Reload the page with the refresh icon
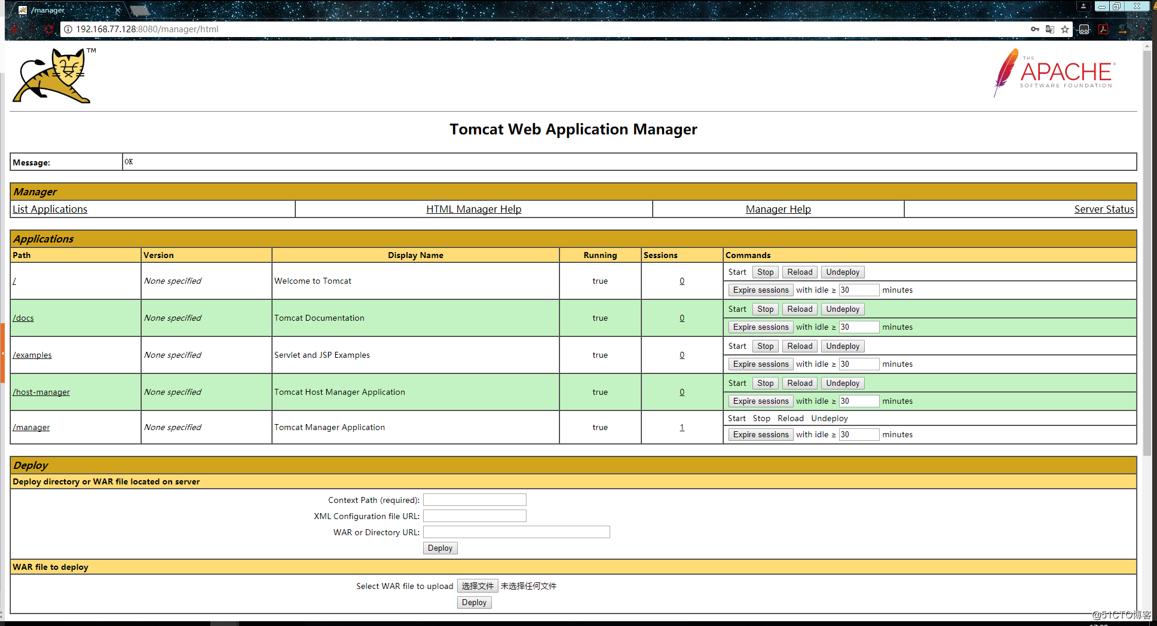 (x=49, y=29)
